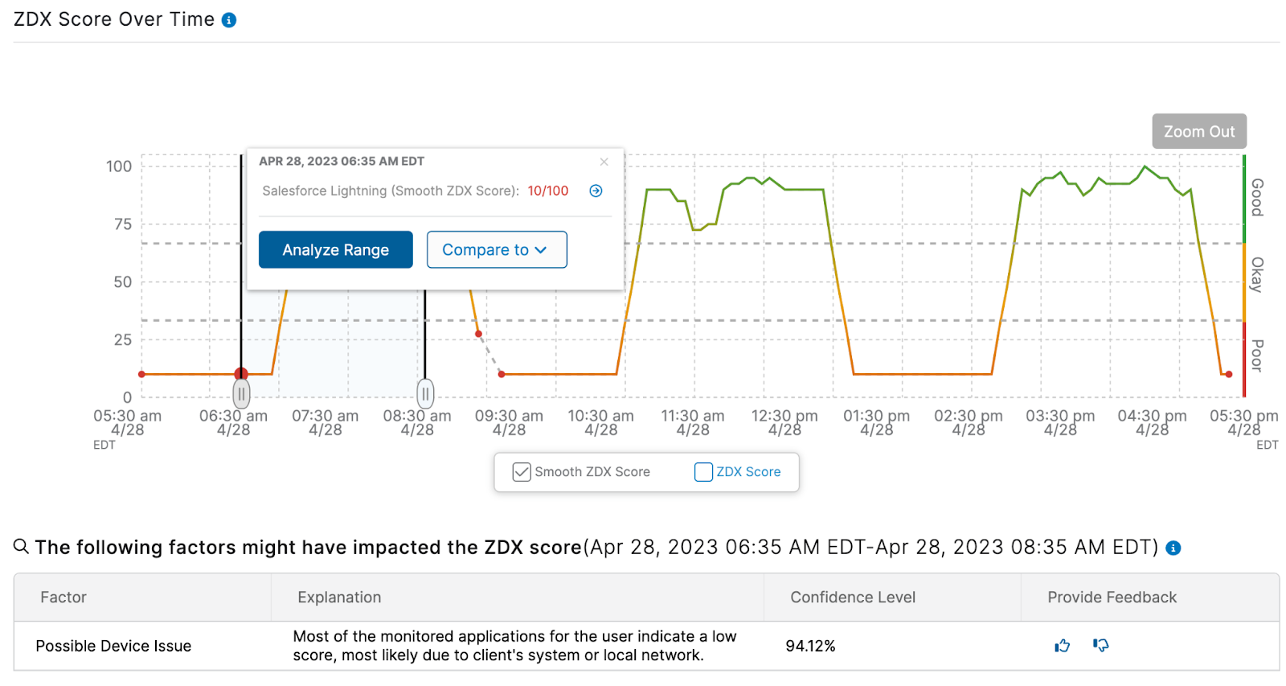The height and width of the screenshot is (686, 1286).
Task: Click the Confidence Level column header
Action: 853,598
